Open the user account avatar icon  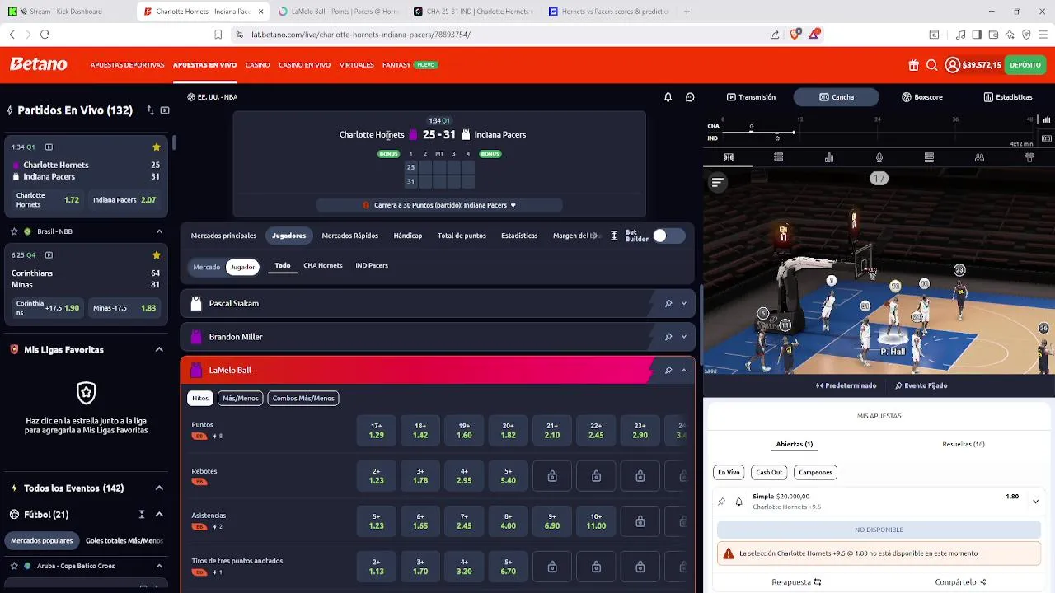coord(953,65)
